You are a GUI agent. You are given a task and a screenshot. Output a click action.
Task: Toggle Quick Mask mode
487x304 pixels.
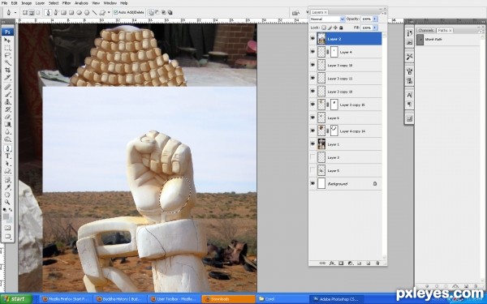[x=7, y=228]
